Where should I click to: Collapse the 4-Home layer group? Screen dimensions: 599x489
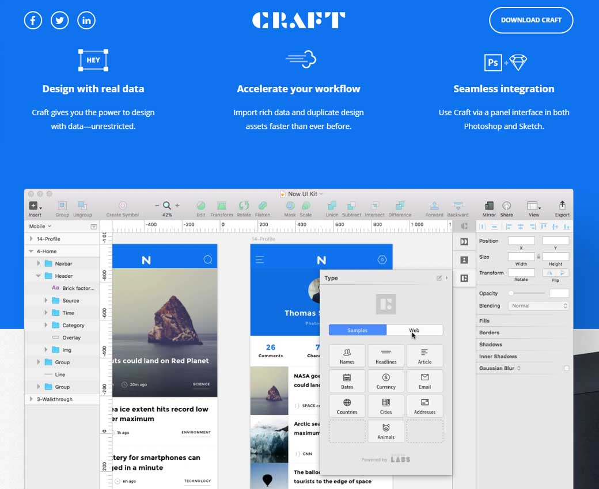[x=31, y=251]
